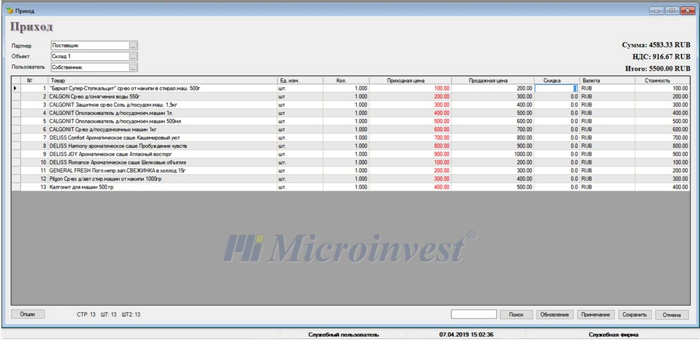
Task: Save the document with Сохранить
Action: [635, 315]
